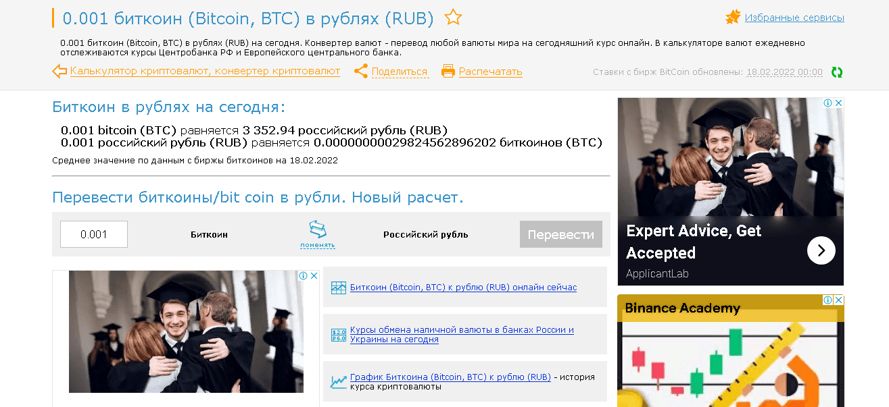Close the Binance Academy ad
The height and width of the screenshot is (407, 889).
pos(838,300)
